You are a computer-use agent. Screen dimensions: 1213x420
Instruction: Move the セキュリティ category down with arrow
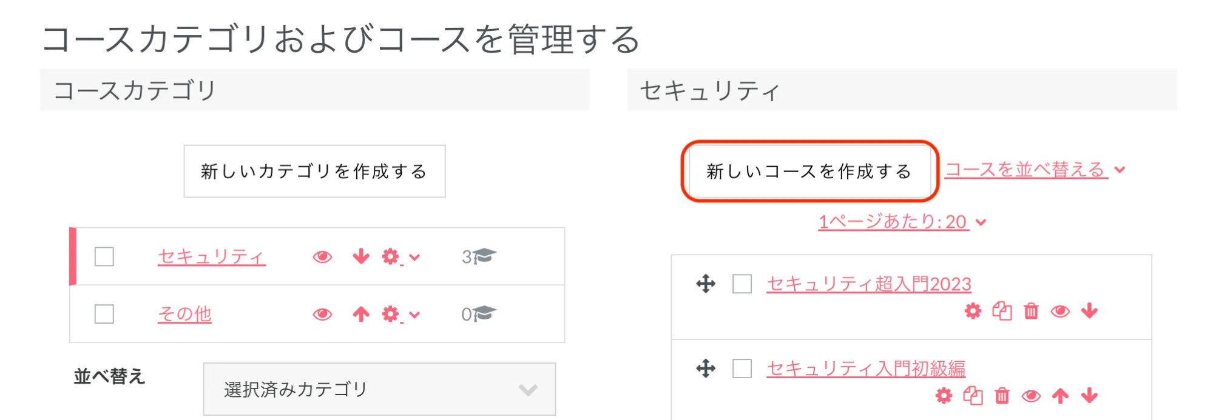(361, 256)
